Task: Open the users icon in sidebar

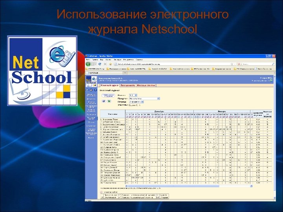Action: [x=91, y=90]
